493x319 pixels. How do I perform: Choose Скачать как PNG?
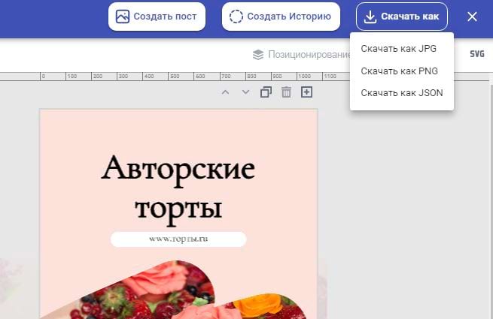click(401, 71)
